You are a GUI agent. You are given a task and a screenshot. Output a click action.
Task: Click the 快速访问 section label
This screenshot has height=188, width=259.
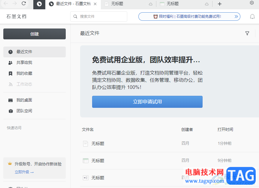click(x=14, y=128)
